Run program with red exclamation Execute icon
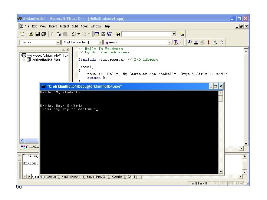267x200 pixels. 208,42
